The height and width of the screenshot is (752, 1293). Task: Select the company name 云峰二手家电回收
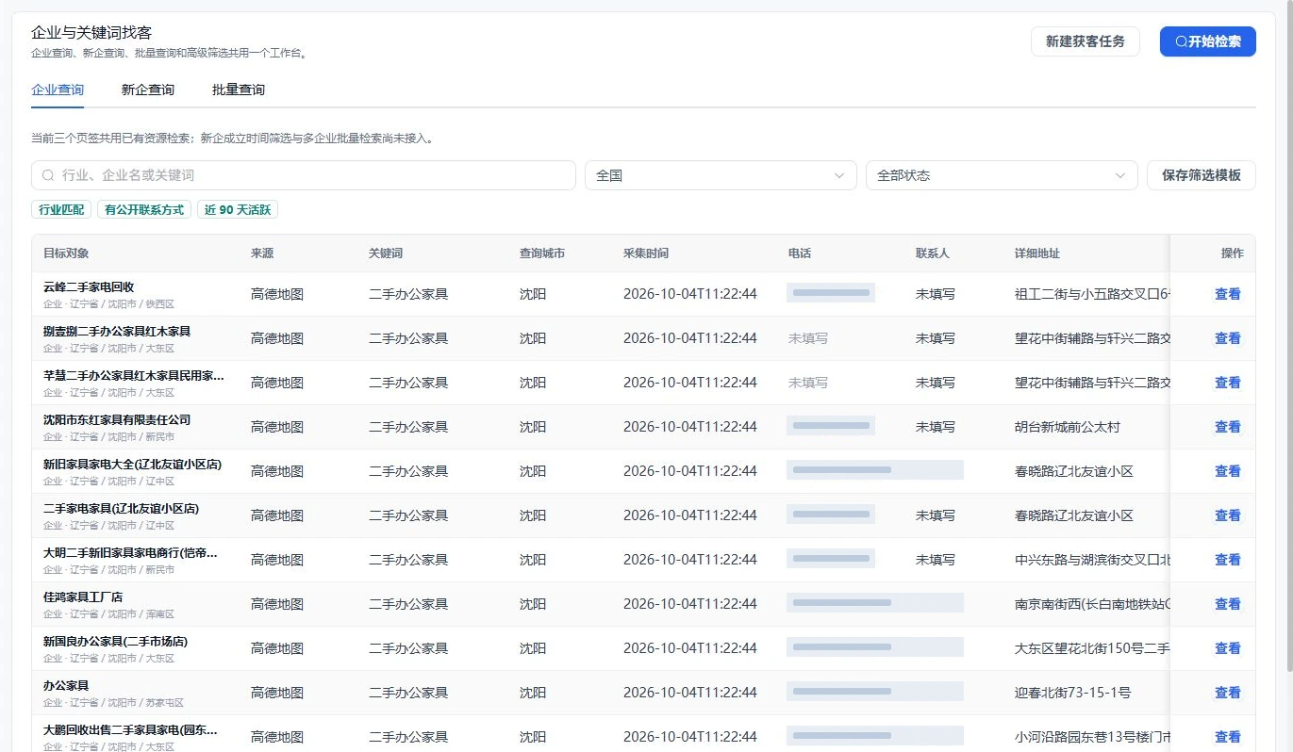(x=89, y=286)
